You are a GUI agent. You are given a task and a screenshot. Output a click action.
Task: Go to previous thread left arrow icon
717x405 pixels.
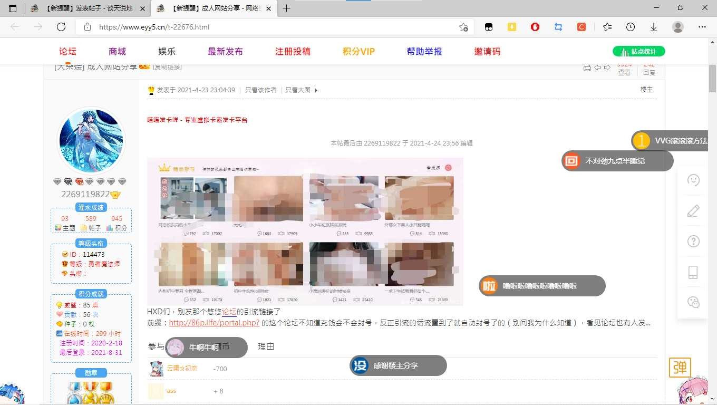pyautogui.click(x=597, y=67)
